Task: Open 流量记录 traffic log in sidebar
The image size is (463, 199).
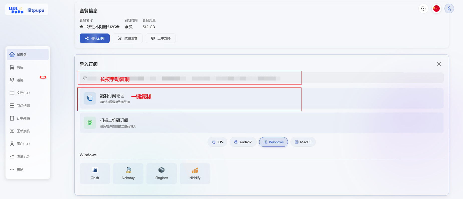Action: [x=23, y=156]
